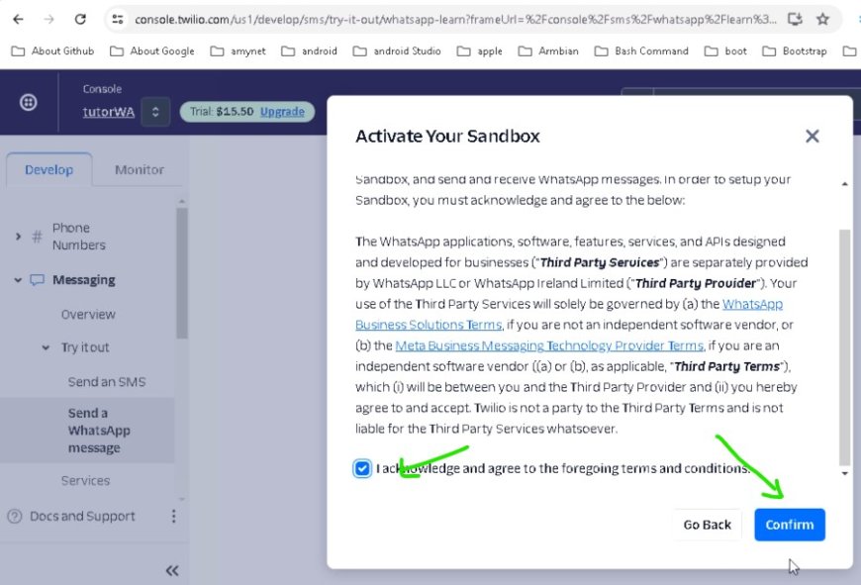861x585 pixels.
Task: Close the Activate Your Sandbox dialog
Action: [x=813, y=137]
